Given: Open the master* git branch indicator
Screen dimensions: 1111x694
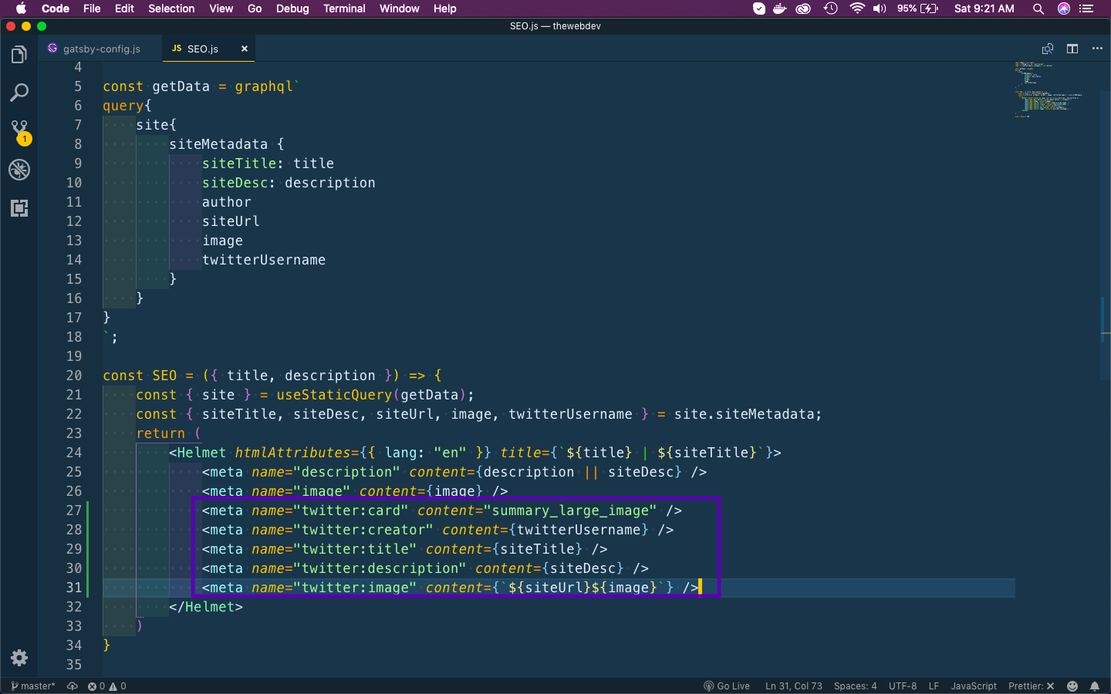Looking at the screenshot, I should pos(33,686).
